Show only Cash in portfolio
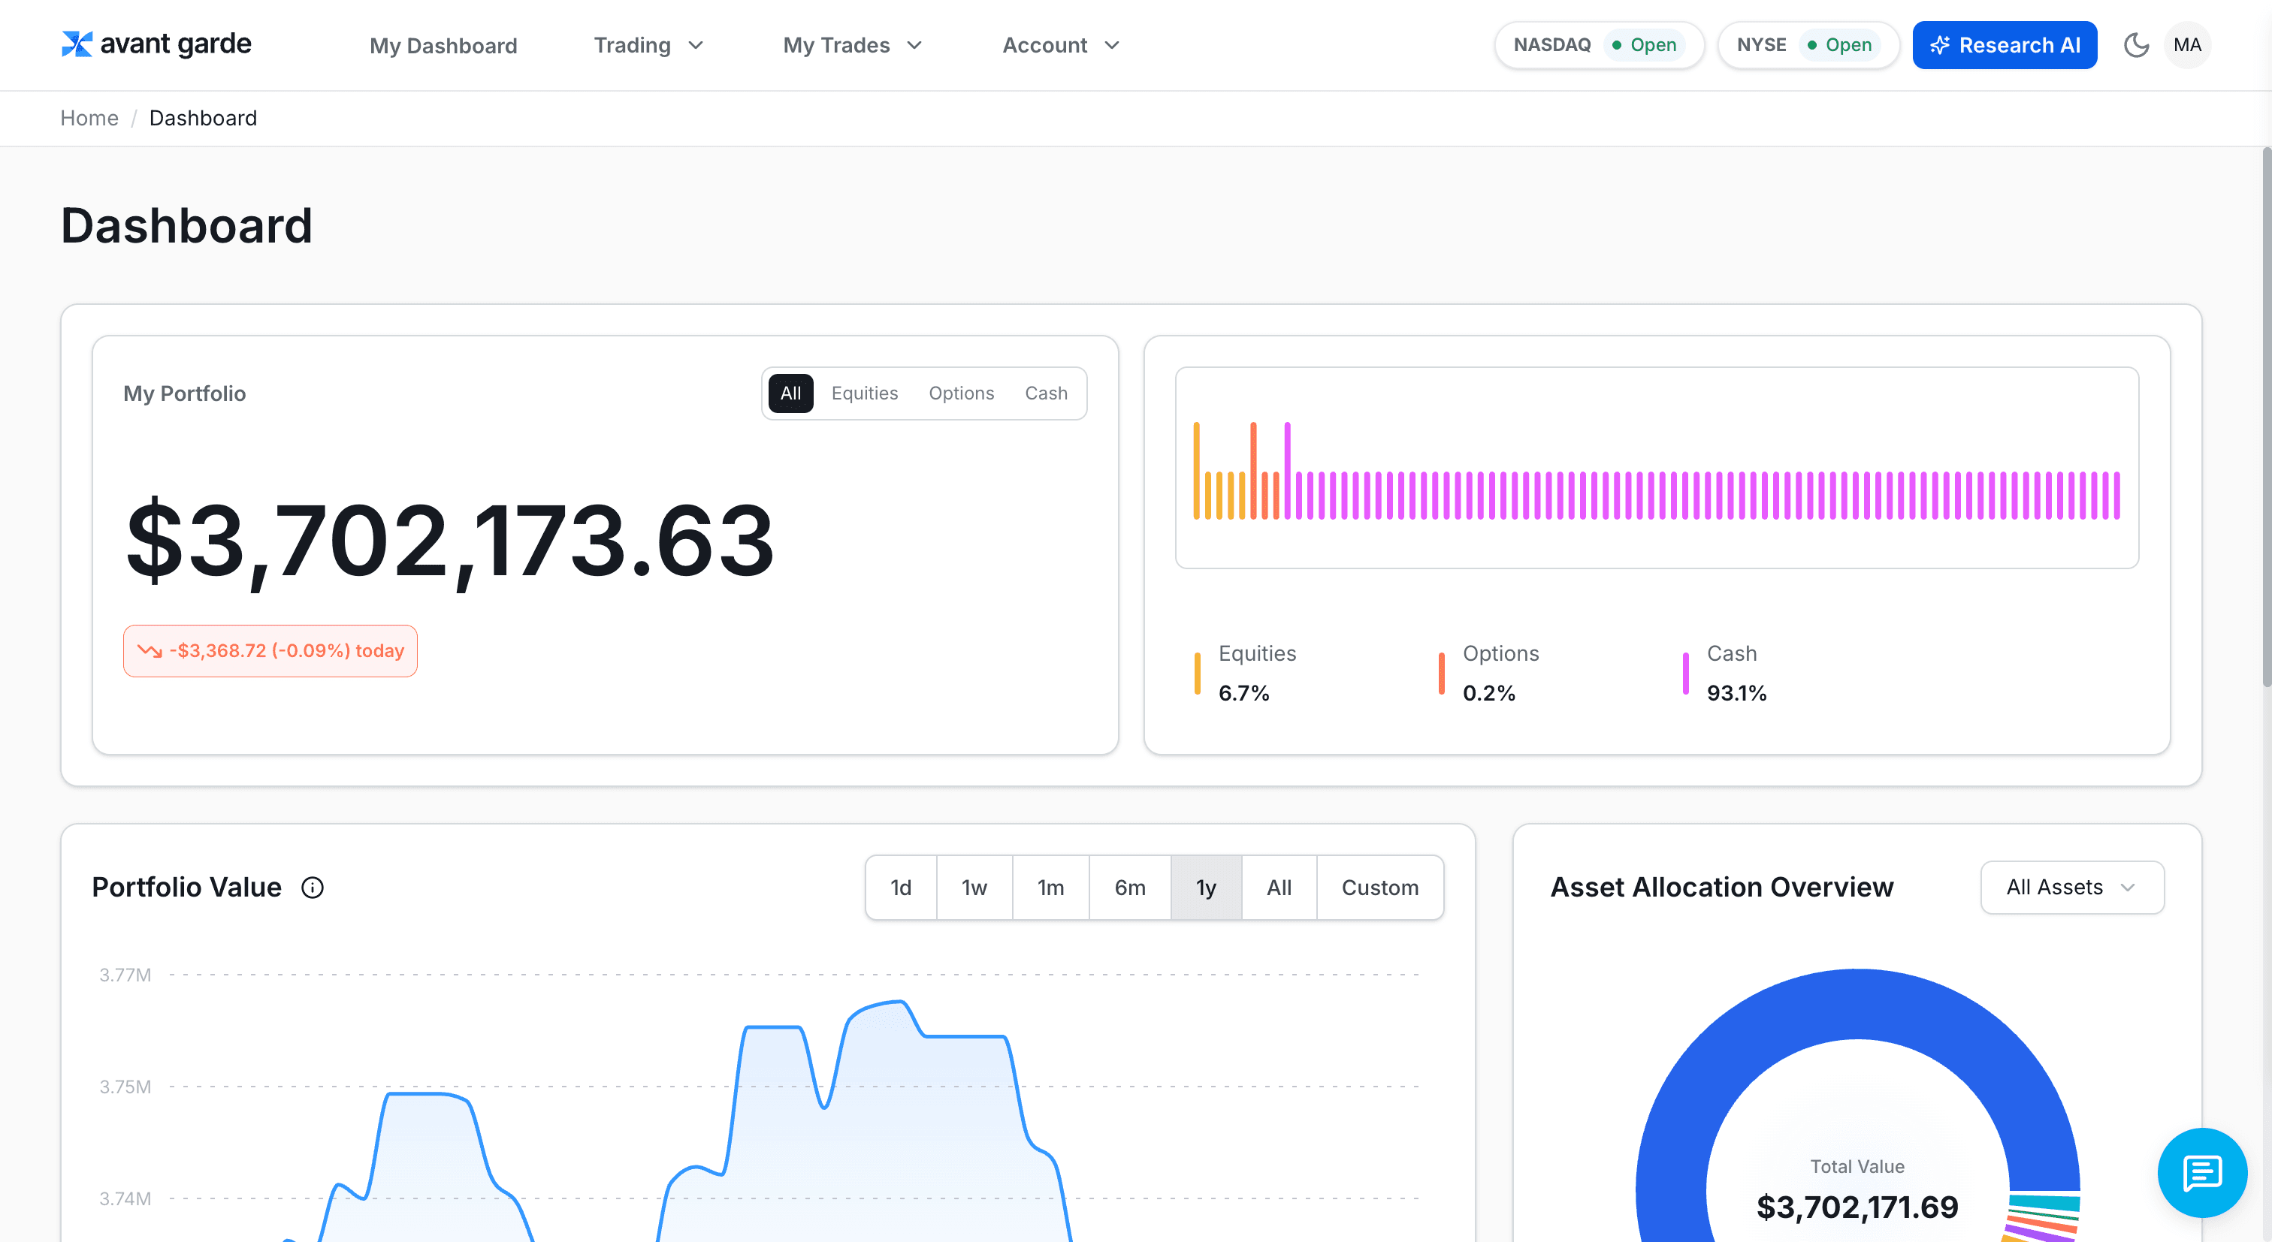This screenshot has height=1242, width=2272. click(1045, 393)
